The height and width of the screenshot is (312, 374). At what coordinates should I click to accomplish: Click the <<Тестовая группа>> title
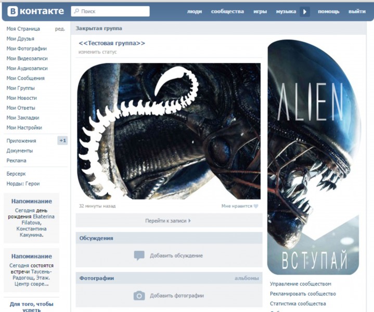[112, 43]
